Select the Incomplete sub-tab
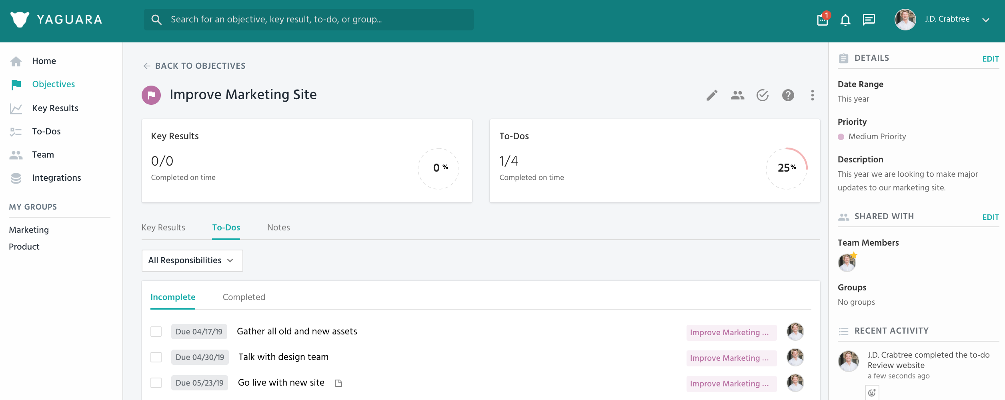Screen dimensions: 1005x400 click(173, 297)
